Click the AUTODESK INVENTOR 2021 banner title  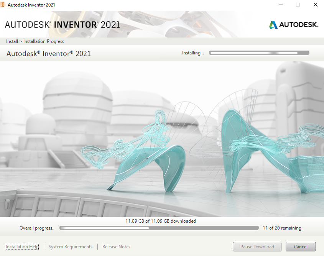[x=62, y=24]
